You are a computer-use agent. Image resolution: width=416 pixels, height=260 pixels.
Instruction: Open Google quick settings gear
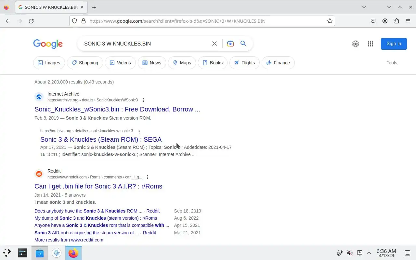[356, 44]
